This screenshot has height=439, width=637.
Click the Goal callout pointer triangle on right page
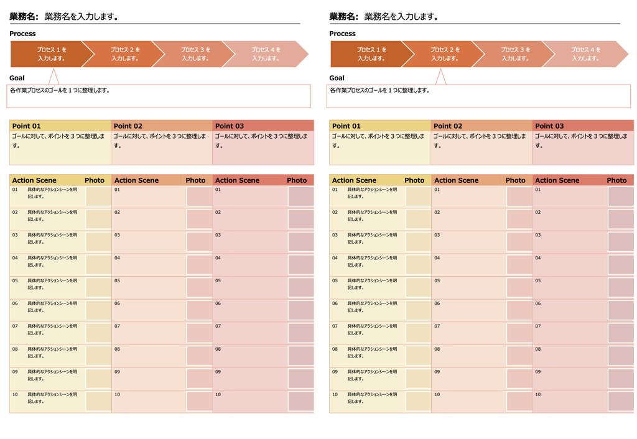coord(440,77)
